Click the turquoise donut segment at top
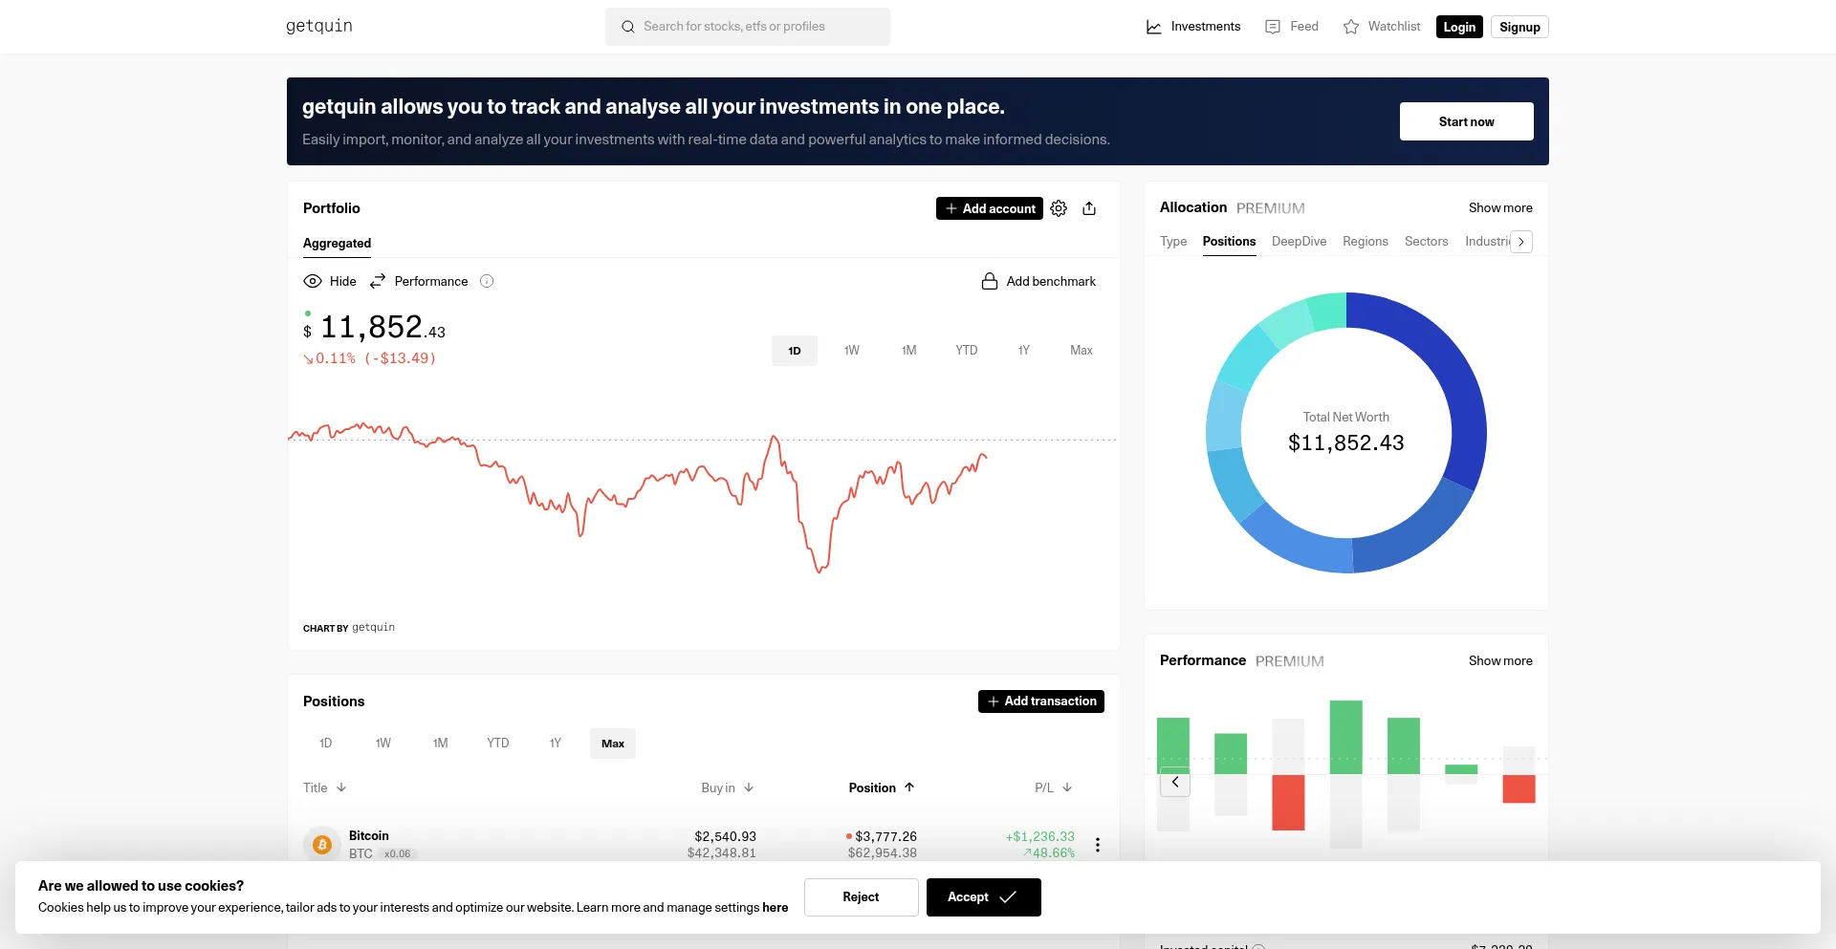The height and width of the screenshot is (949, 1836). click(1327, 312)
